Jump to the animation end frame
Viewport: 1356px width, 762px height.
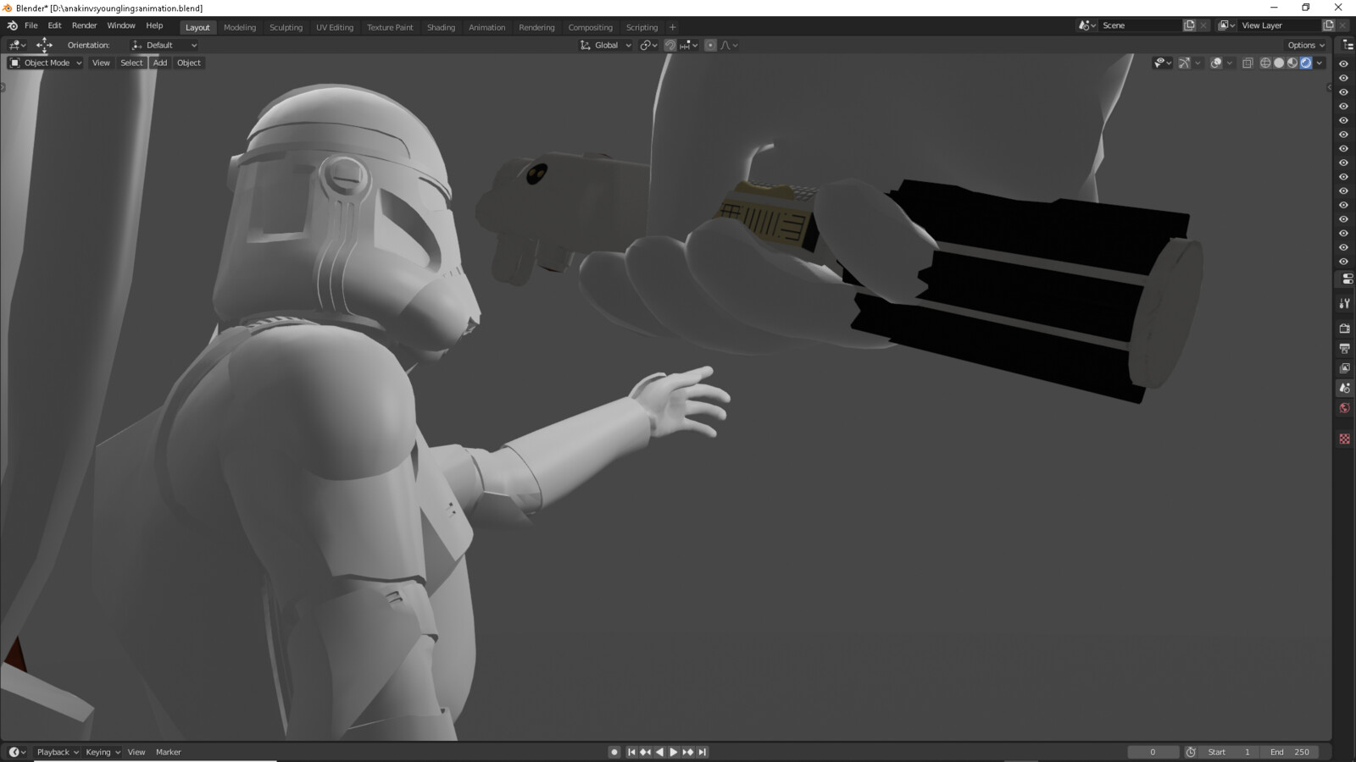tap(703, 752)
